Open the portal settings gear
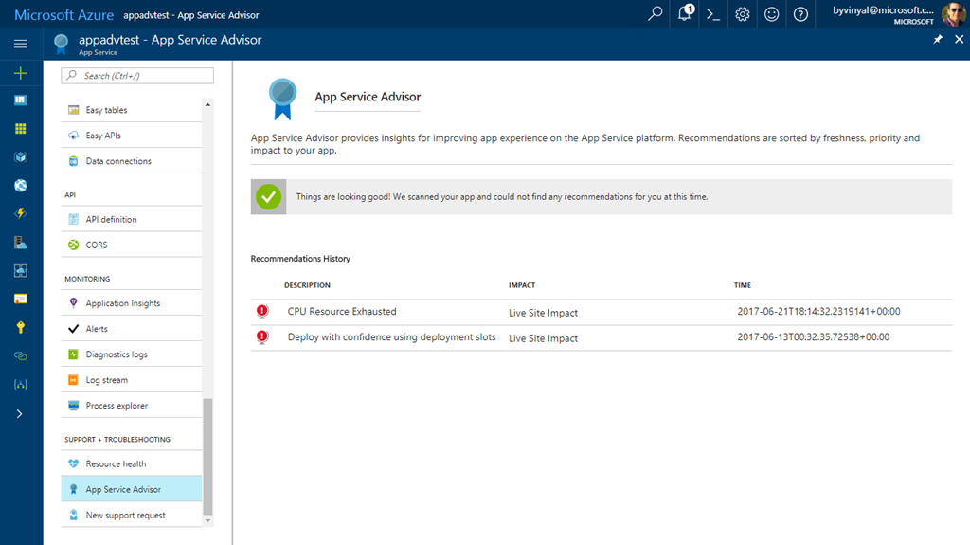This screenshot has height=545, width=970. click(x=743, y=14)
